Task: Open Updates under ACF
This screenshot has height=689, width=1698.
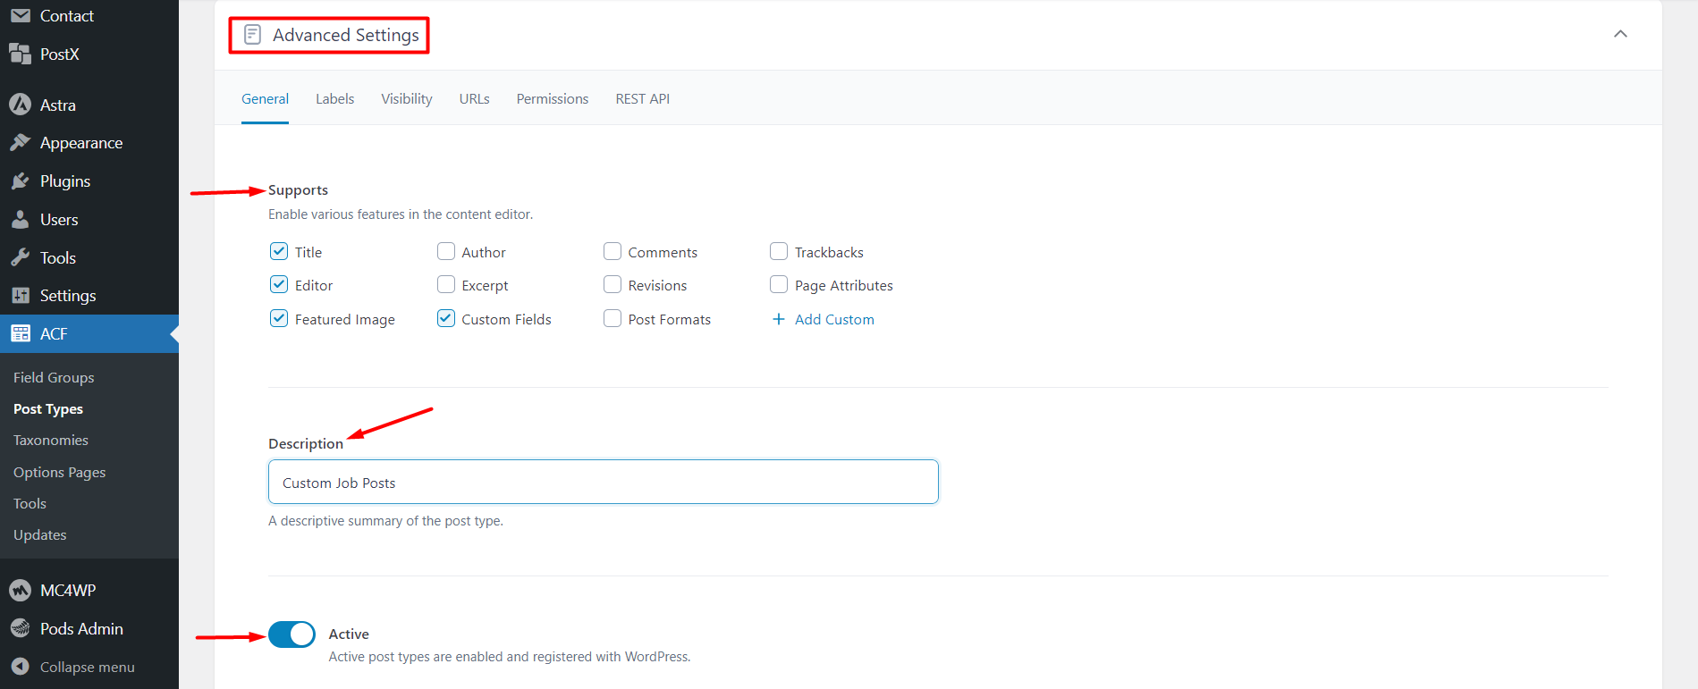Action: pos(40,534)
